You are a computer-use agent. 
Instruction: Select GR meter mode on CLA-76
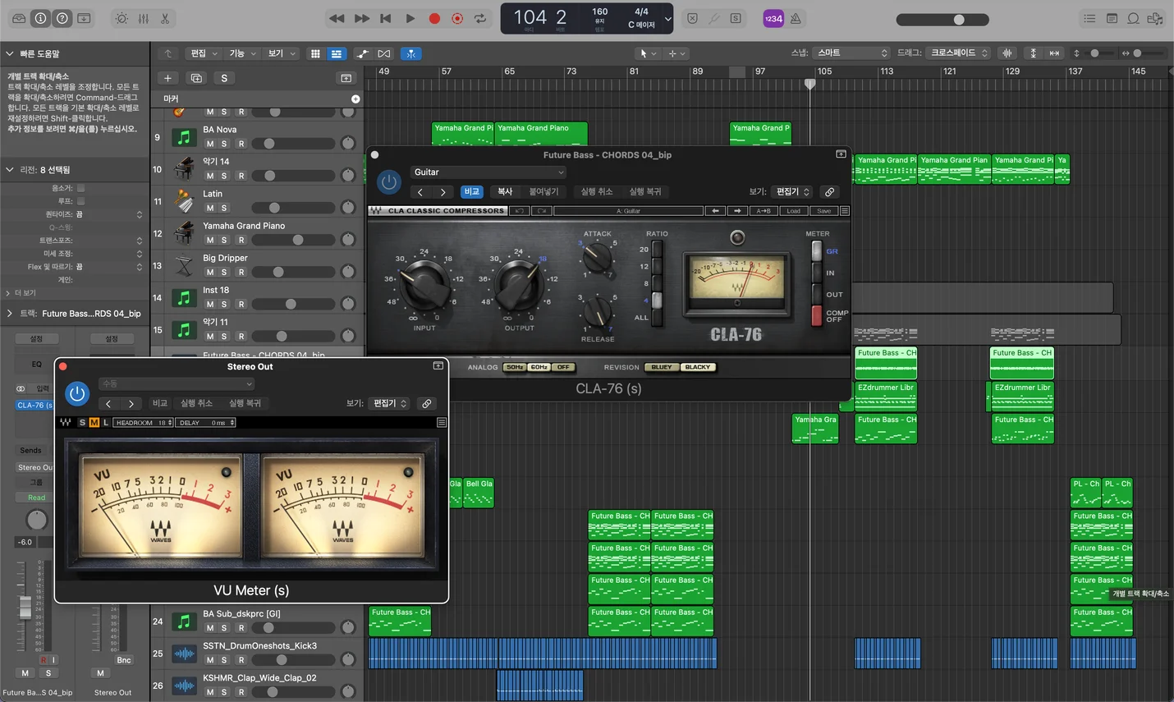(817, 251)
